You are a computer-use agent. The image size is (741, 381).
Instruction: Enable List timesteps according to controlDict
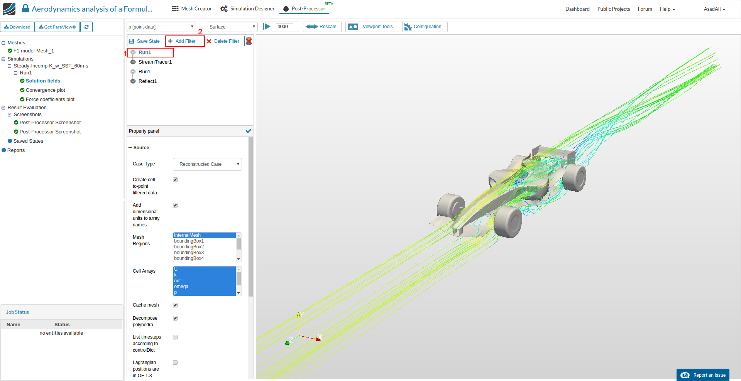175,337
